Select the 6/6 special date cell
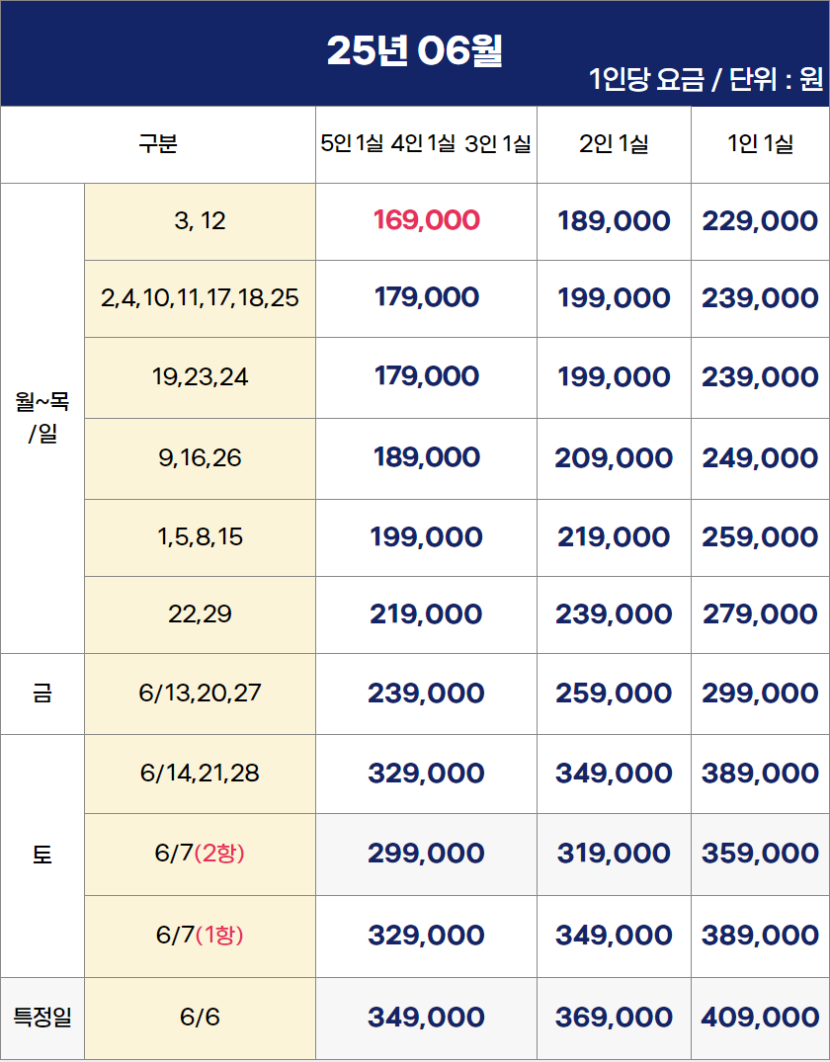The width and height of the screenshot is (830, 1062). (x=200, y=1018)
